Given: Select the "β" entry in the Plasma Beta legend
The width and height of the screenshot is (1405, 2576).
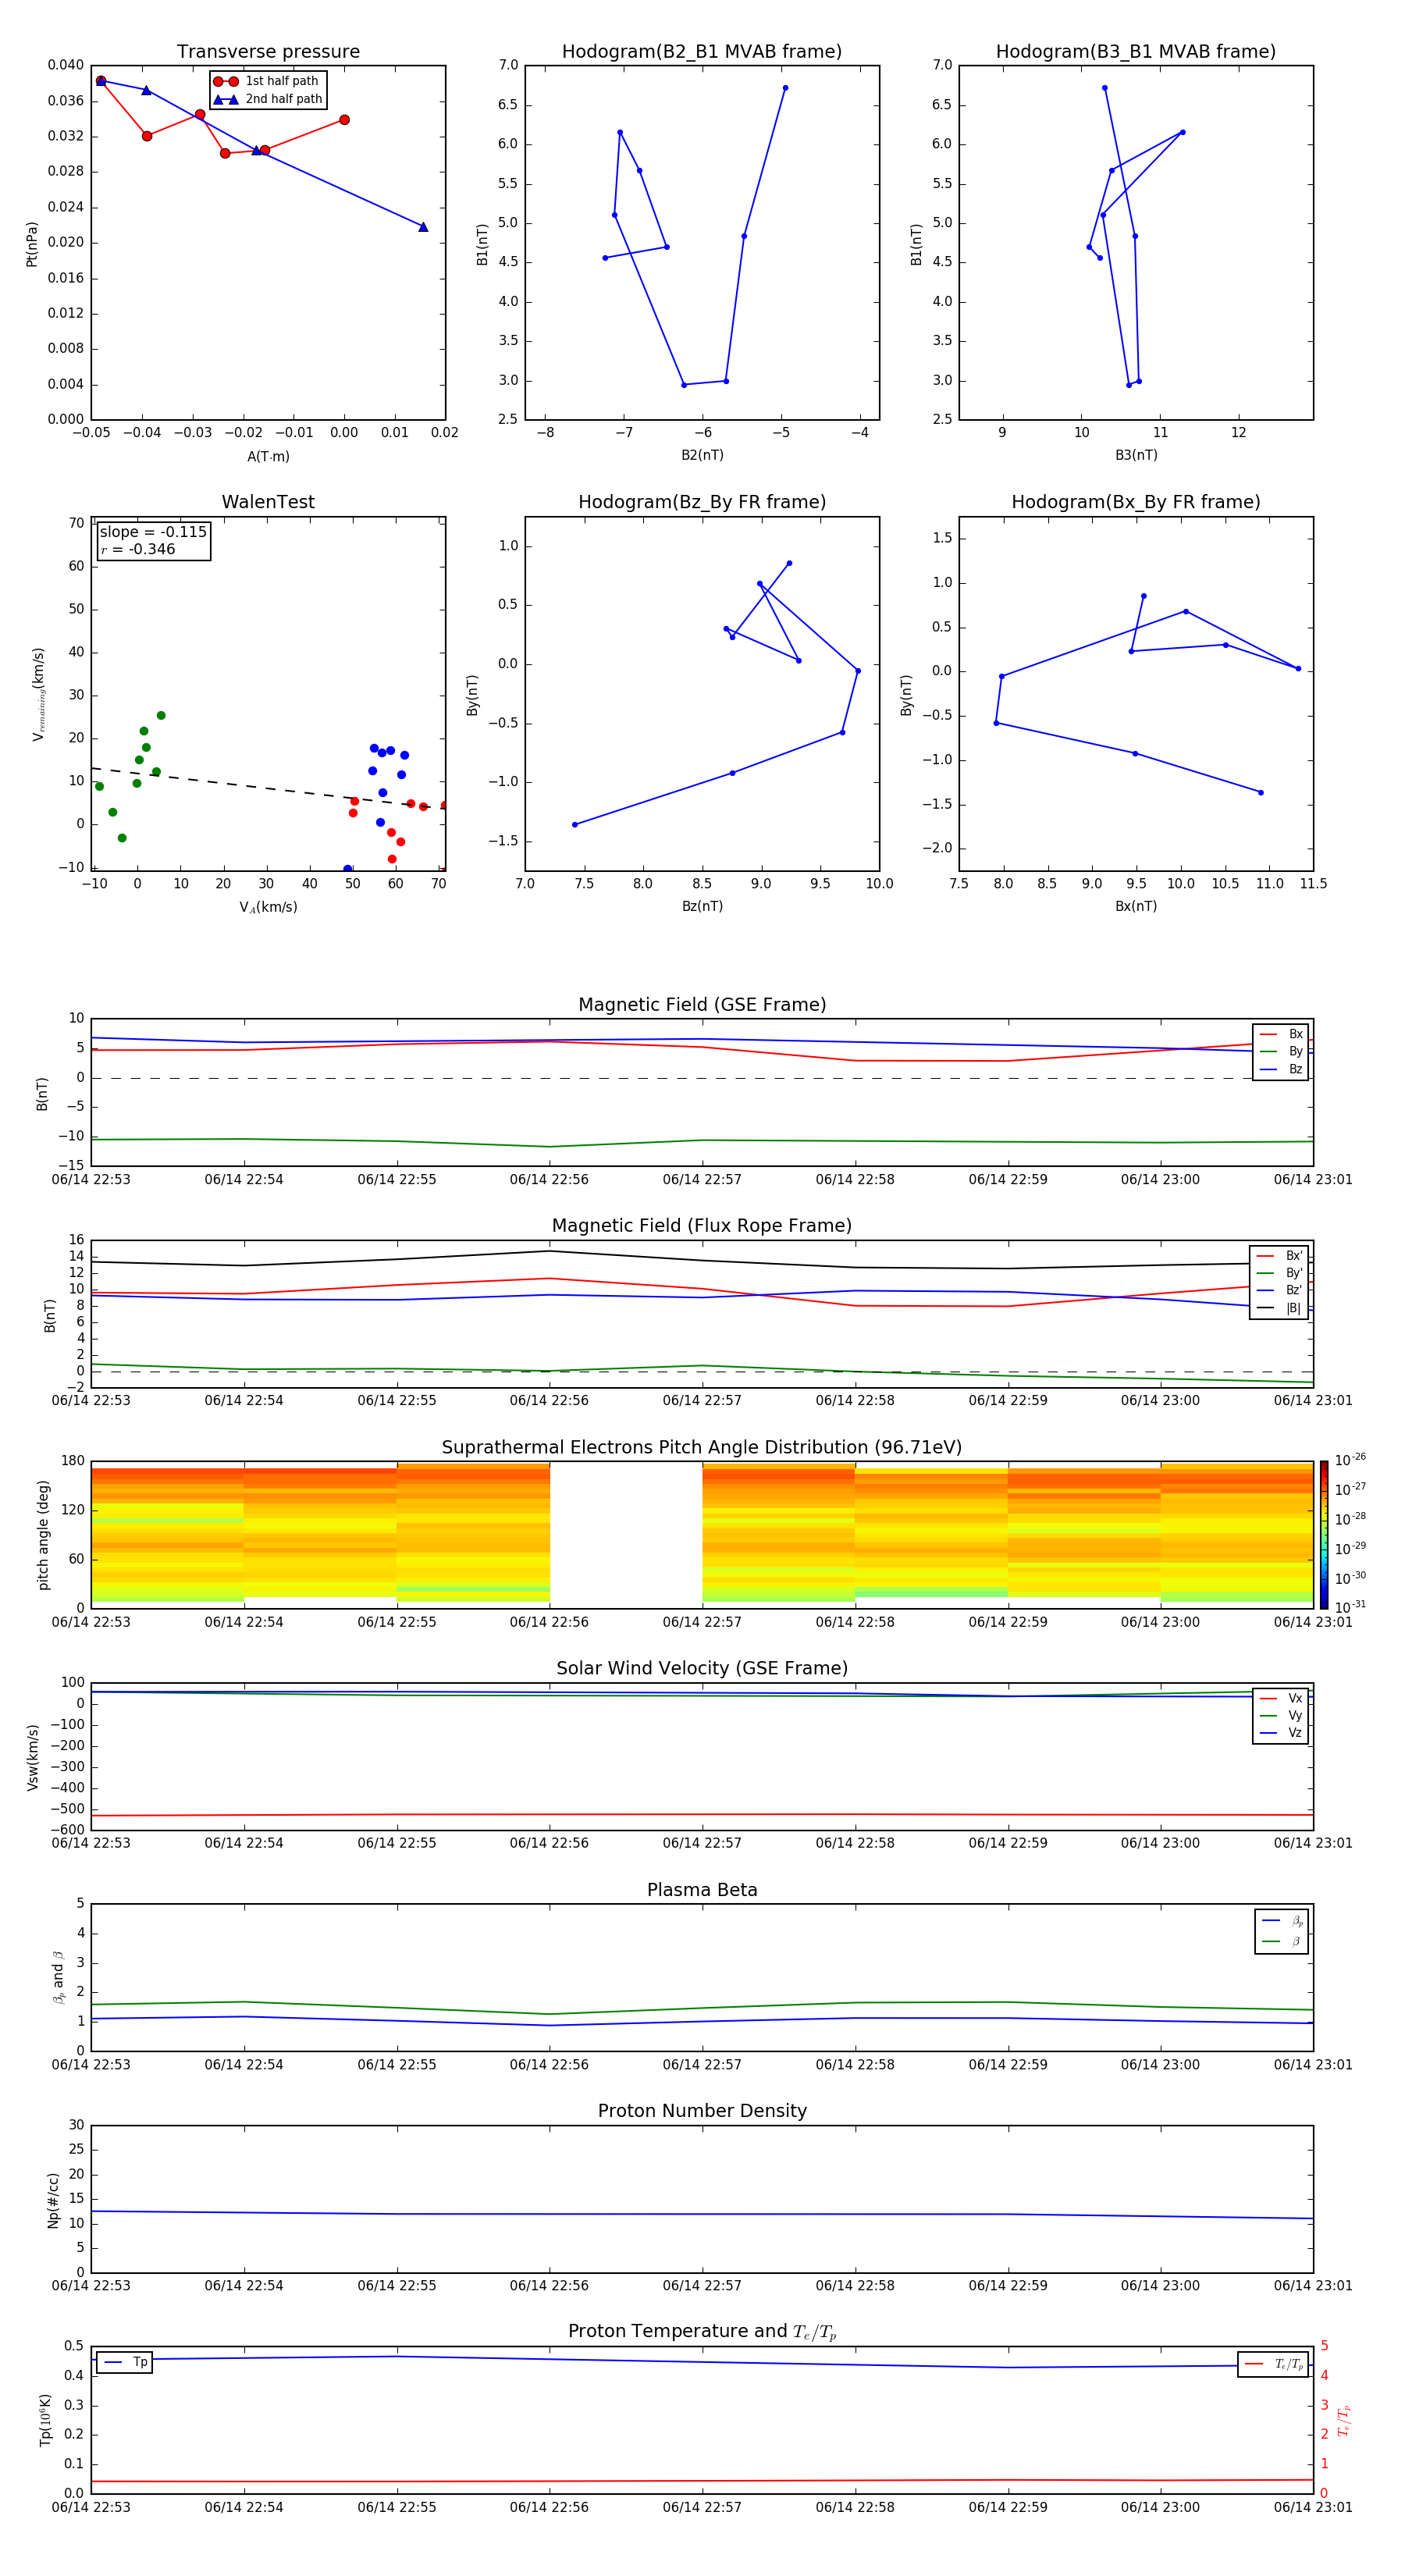Looking at the screenshot, I should pyautogui.click(x=1282, y=1941).
